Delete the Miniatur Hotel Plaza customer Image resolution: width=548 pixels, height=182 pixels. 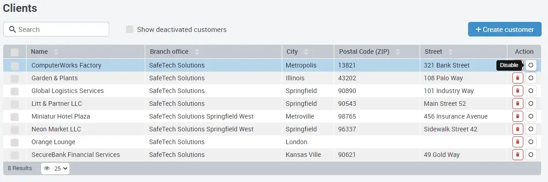(x=517, y=116)
